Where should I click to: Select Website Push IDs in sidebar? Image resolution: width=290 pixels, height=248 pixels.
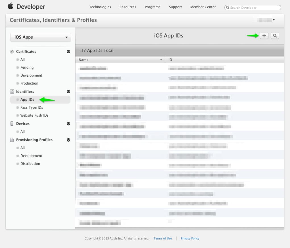[x=34, y=115]
